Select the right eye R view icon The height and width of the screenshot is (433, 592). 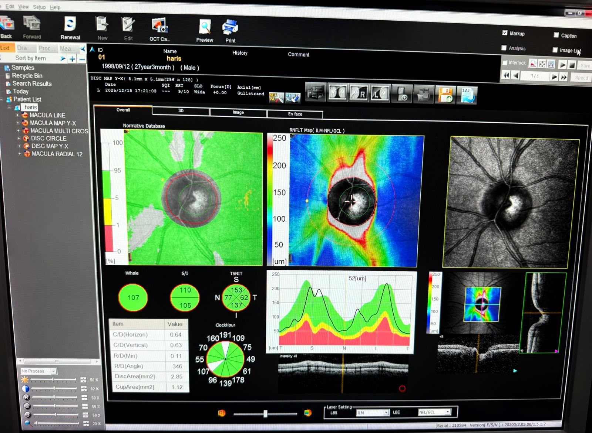358,93
